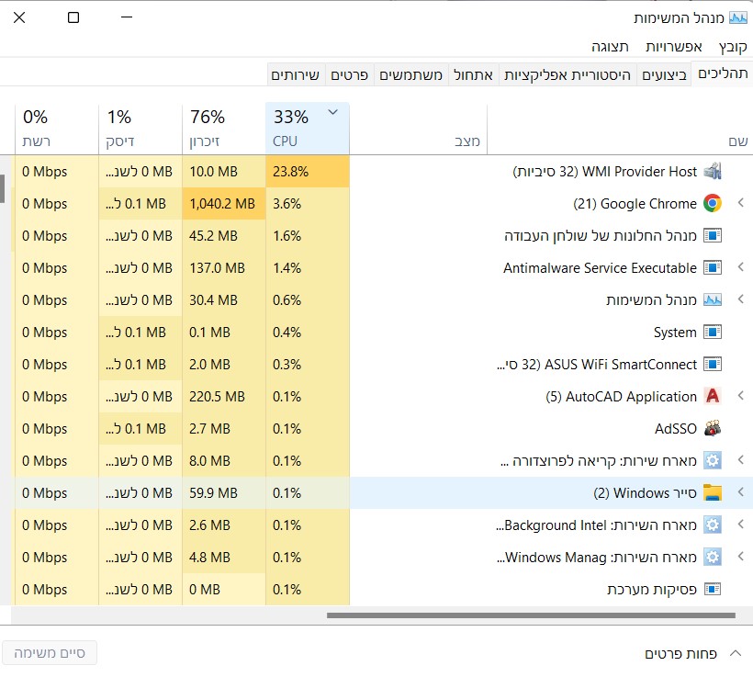Expand the מנהל המשימות process group
The height and width of the screenshot is (677, 753).
click(741, 299)
